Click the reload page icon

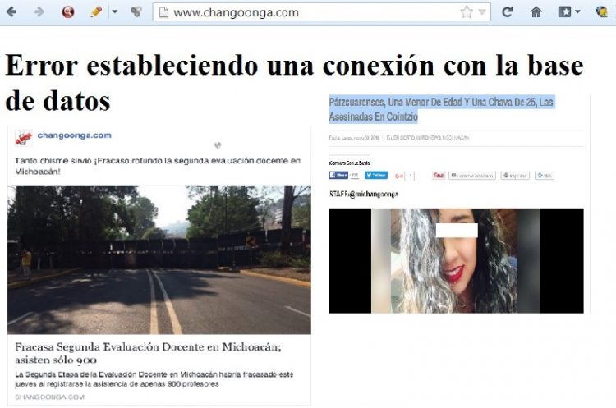(x=507, y=12)
